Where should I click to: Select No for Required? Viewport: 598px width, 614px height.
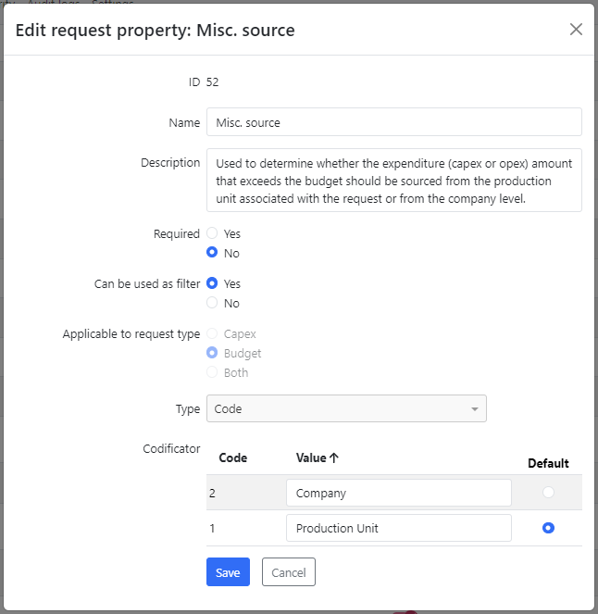point(212,253)
